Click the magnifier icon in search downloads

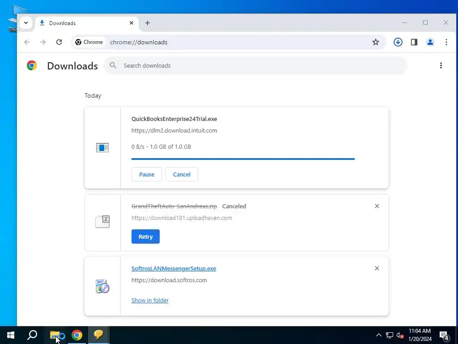point(113,65)
